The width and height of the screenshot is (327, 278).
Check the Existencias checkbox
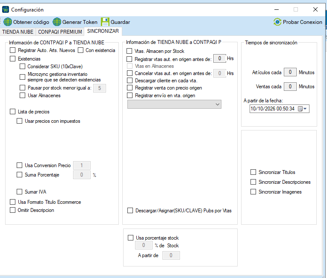tap(13, 59)
